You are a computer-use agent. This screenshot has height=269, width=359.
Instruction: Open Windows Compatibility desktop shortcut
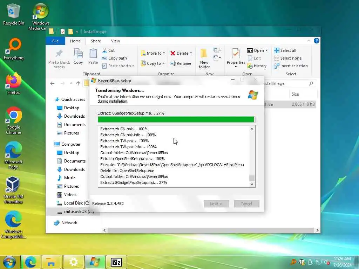click(14, 225)
